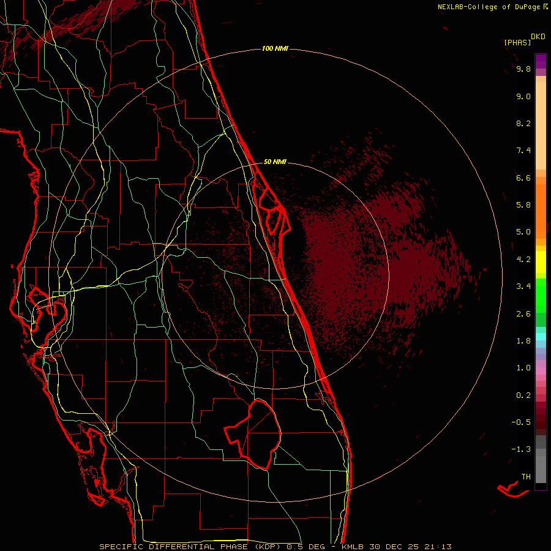Viewport: 551px width, 551px height.
Task: Click the 9.0 value on the color scale
Action: tap(523, 96)
